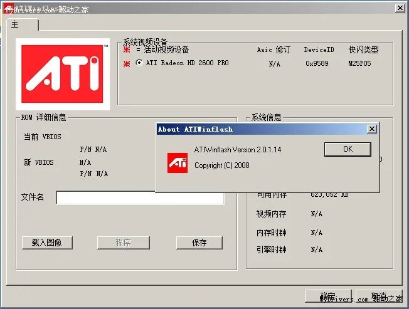Click the 内存时钟 label
This screenshot has width=409, height=309.
[271, 233]
